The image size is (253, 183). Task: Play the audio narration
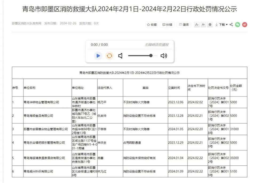(98, 56)
